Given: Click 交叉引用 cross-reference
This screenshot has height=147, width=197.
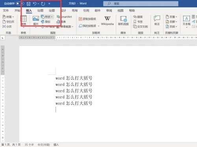Looking at the screenshot, I should coord(141,27).
